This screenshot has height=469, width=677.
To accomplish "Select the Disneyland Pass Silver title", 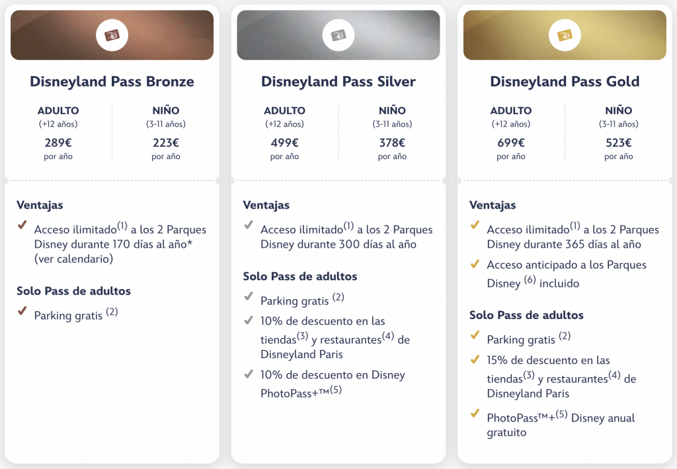I will (x=338, y=82).
